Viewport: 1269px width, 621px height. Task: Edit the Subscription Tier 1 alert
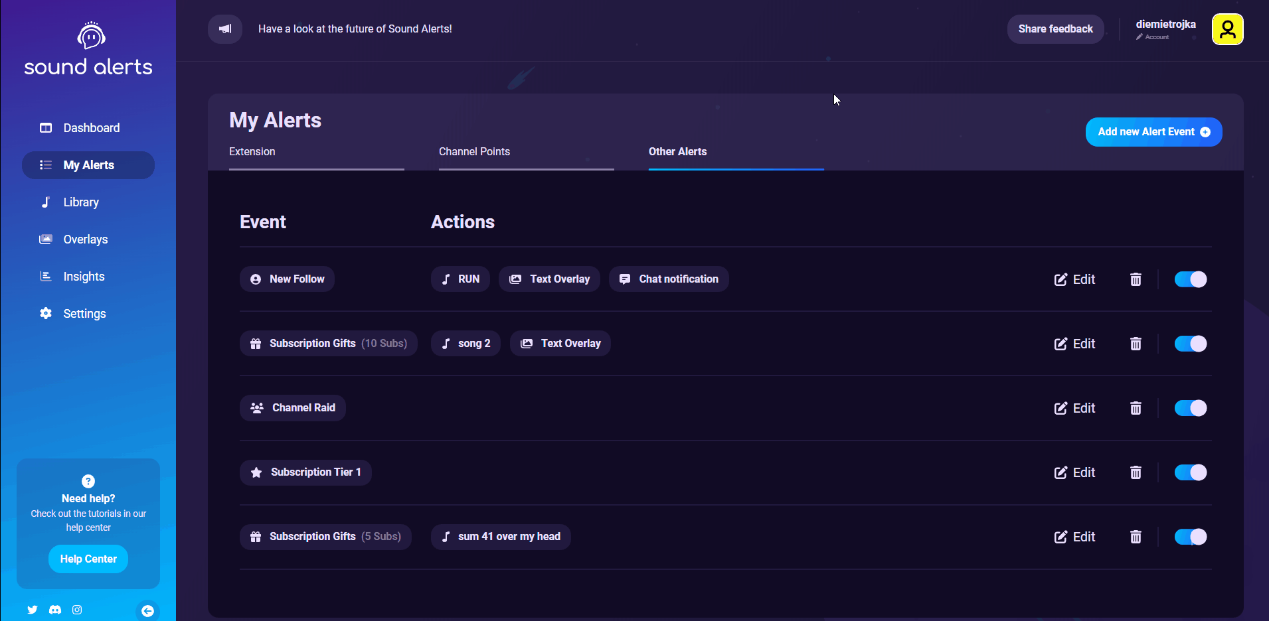(1075, 472)
